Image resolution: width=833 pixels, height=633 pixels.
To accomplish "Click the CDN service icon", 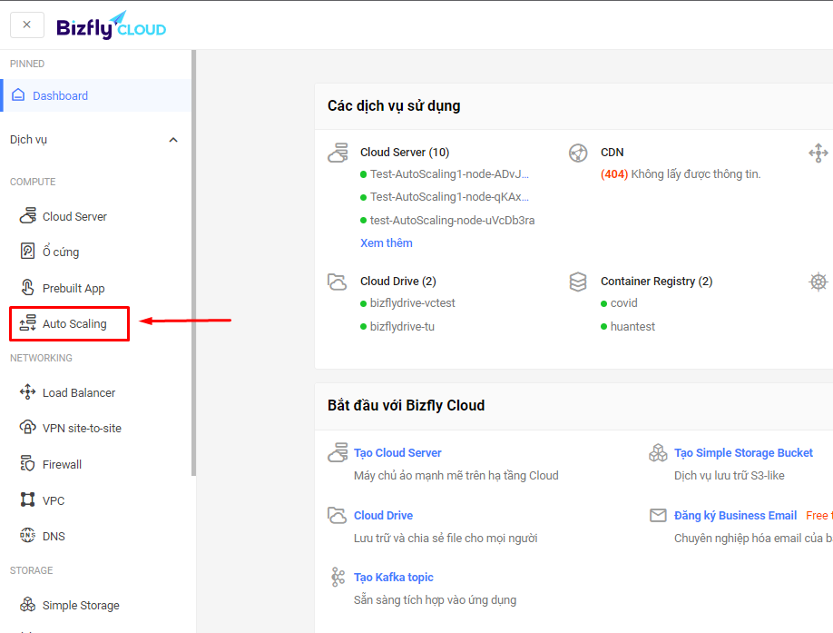I will pyautogui.click(x=578, y=153).
